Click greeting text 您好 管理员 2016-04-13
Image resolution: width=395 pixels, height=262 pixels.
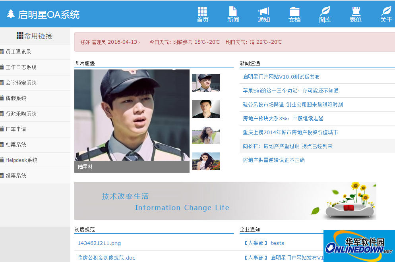pos(110,42)
